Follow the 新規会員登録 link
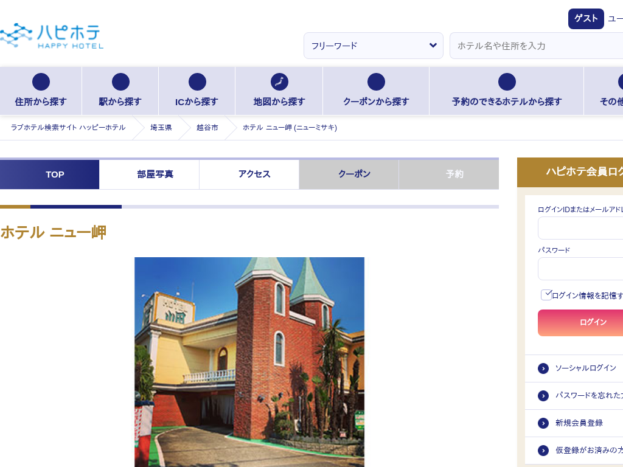 [579, 423]
